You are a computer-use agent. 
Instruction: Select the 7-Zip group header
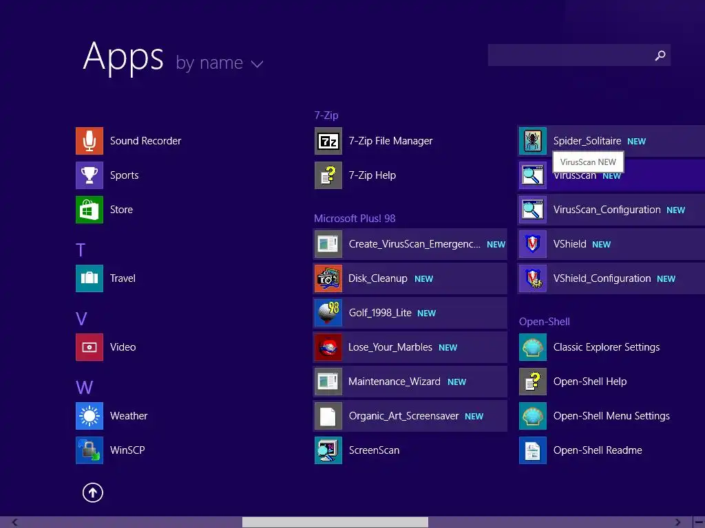(x=326, y=115)
